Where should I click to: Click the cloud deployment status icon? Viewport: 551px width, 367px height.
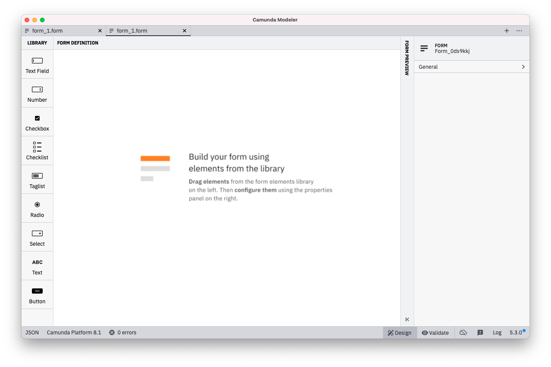[463, 332]
